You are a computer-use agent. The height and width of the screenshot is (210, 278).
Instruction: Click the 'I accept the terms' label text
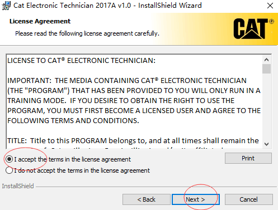(73, 159)
